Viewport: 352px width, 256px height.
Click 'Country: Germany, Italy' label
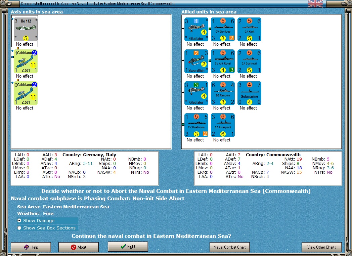(89, 155)
